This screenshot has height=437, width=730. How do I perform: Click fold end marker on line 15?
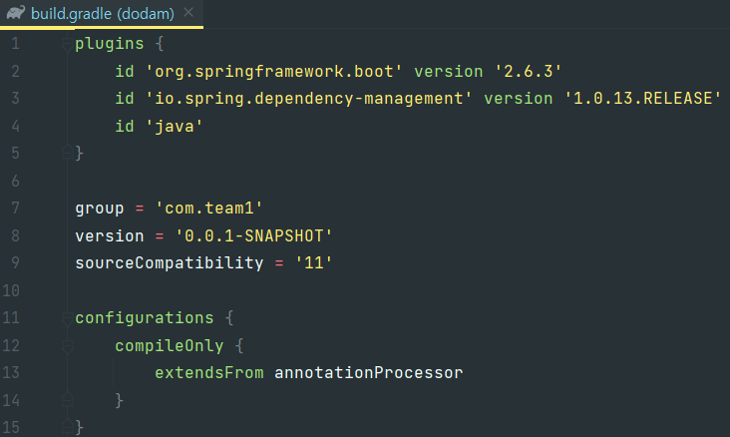pyautogui.click(x=67, y=426)
